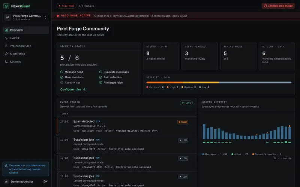The height and width of the screenshot is (187, 300).
Task: Open the Users Flagged stat card
Action: [x=199, y=56]
